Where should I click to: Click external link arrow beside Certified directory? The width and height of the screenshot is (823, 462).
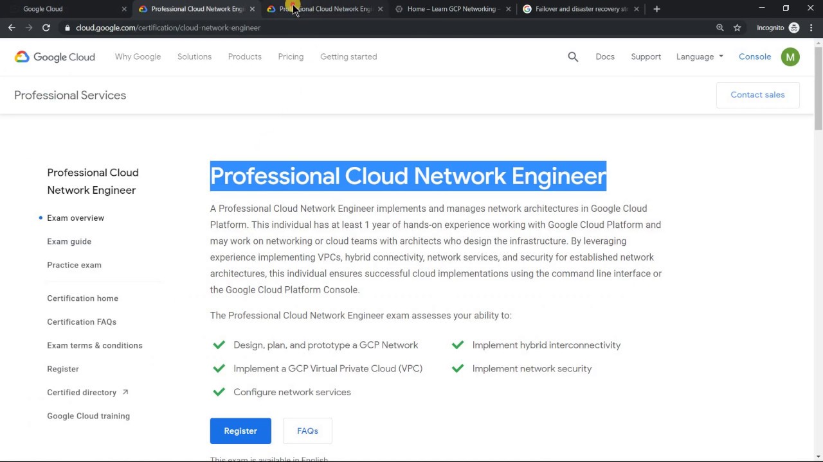coord(125,392)
